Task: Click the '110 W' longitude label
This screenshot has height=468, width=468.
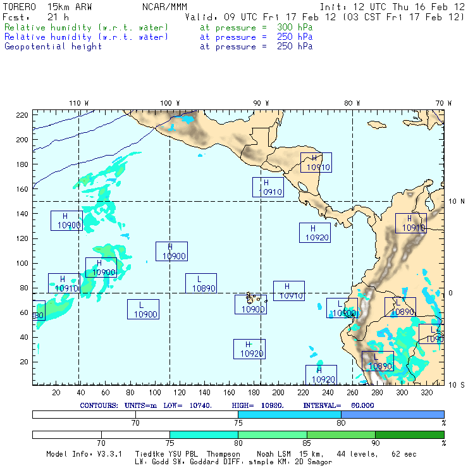Action: [x=79, y=103]
